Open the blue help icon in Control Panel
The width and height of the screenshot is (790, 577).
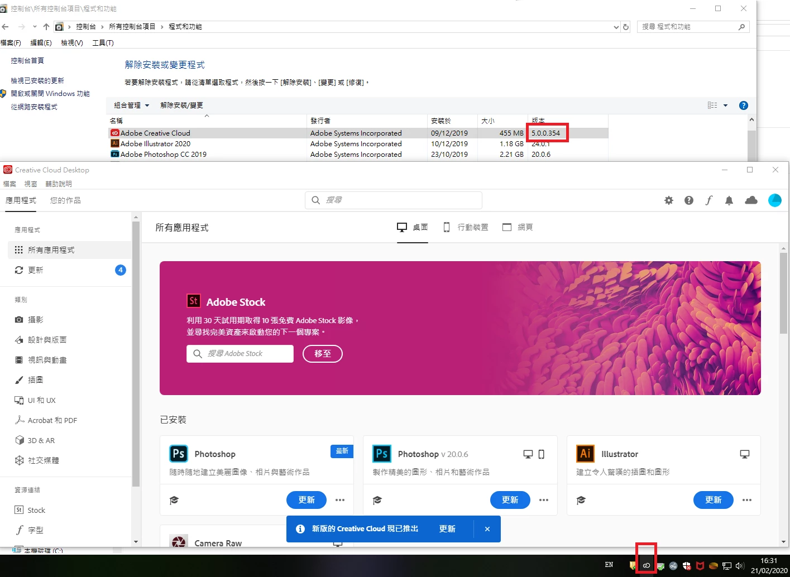point(743,105)
